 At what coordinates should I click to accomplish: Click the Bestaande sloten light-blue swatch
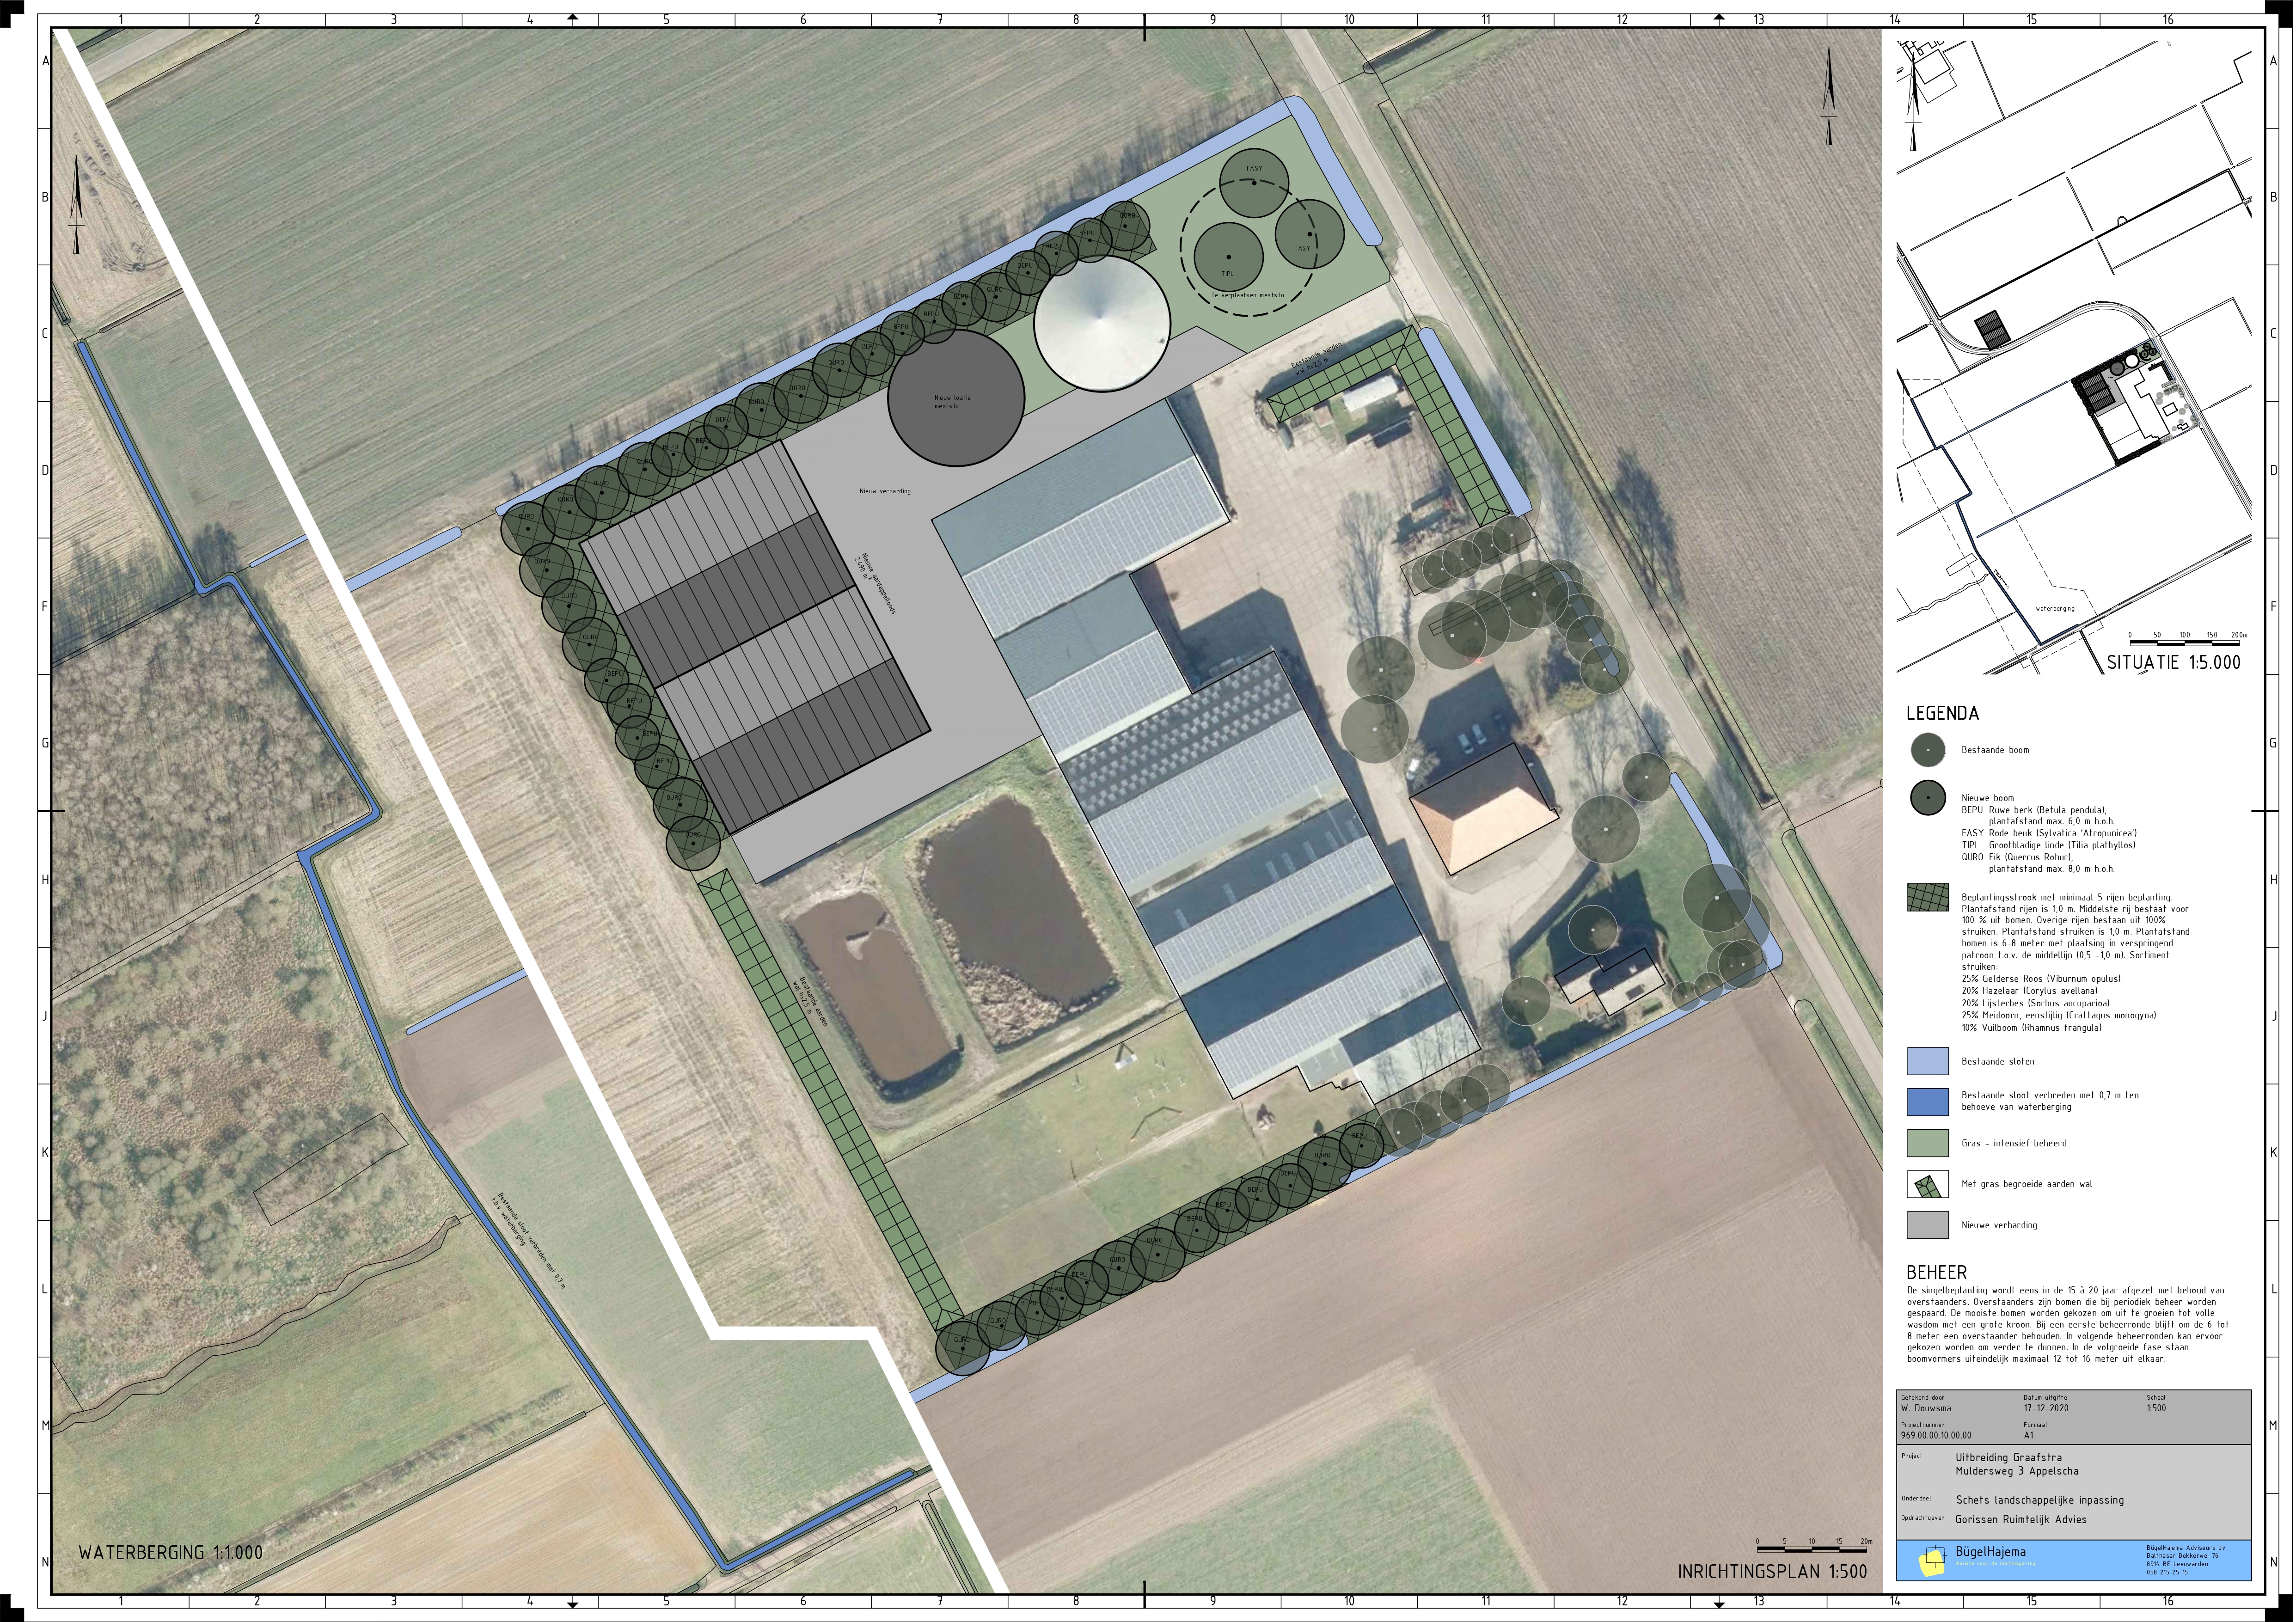1927,1061
